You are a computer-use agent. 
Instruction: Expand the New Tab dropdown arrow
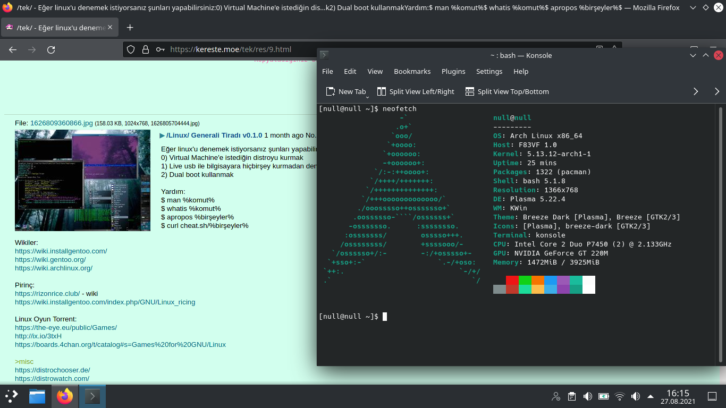click(x=367, y=97)
